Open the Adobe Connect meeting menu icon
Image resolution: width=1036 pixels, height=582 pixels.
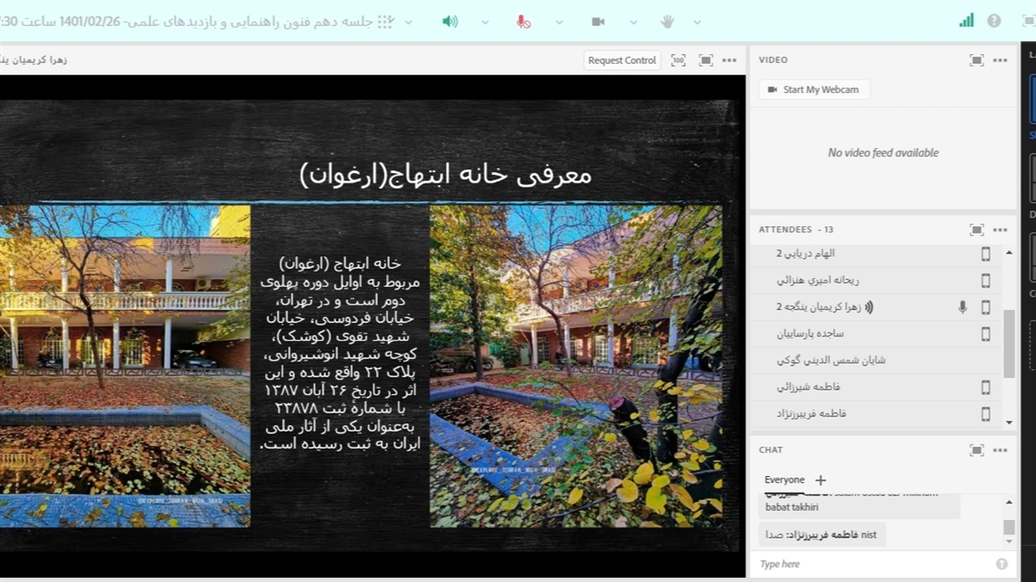[385, 22]
